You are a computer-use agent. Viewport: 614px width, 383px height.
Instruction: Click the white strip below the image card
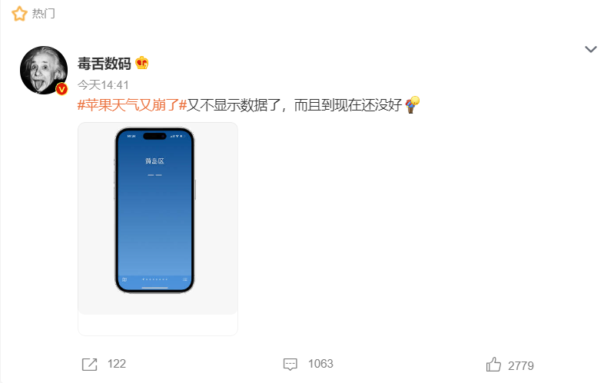click(x=158, y=325)
